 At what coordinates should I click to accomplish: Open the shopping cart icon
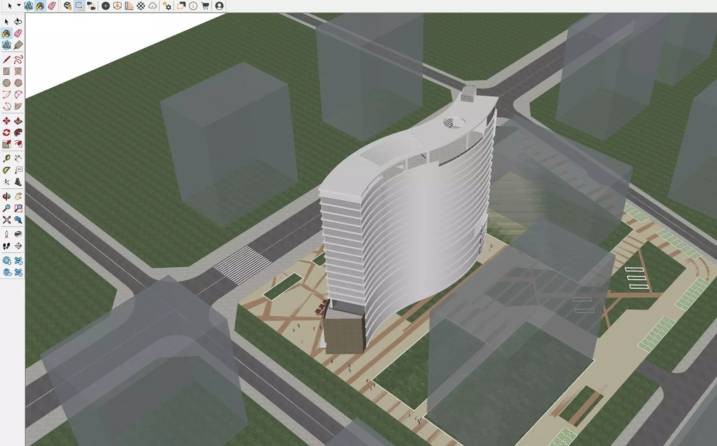(x=205, y=6)
